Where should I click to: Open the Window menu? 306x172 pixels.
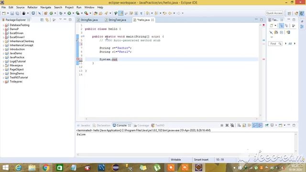coord(89,7)
